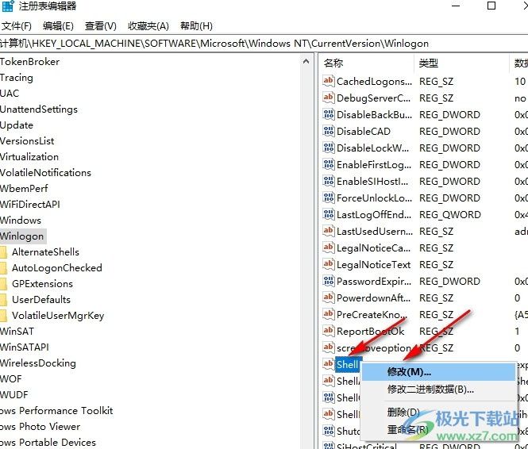Screen dimensions: 528x449
Task: Click the EnableFirstLog... DWORD icon
Action: pyautogui.click(x=329, y=164)
